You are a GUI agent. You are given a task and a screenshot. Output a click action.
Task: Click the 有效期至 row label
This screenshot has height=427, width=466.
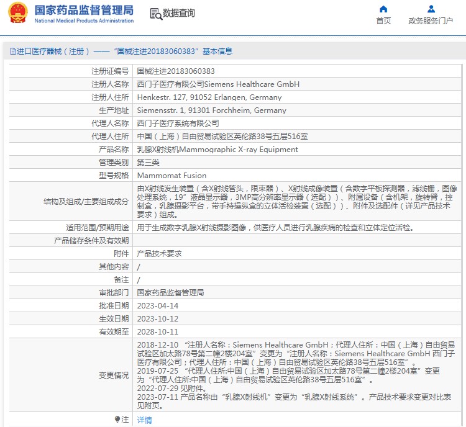pyautogui.click(x=114, y=332)
